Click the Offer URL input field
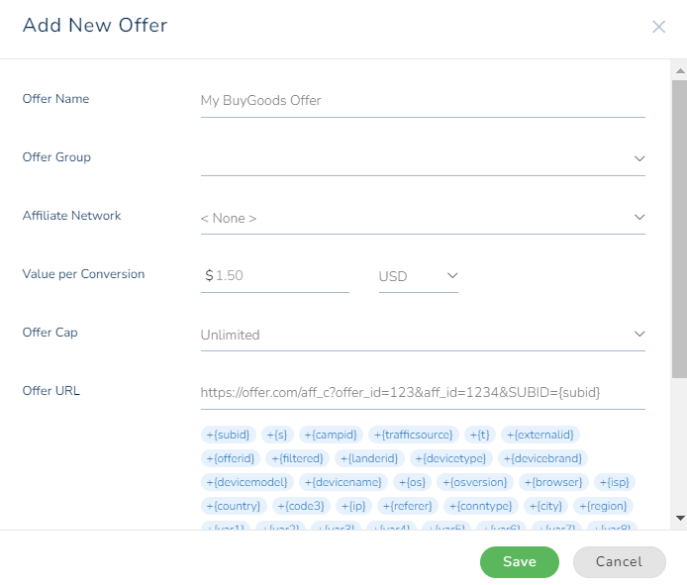Screen dimensions: 687x585 tap(422, 392)
